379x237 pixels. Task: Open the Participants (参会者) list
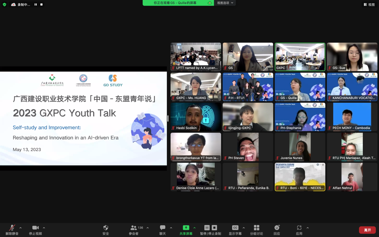coord(134,228)
